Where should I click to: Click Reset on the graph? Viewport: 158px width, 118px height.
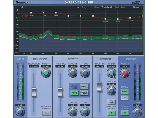(136, 7)
